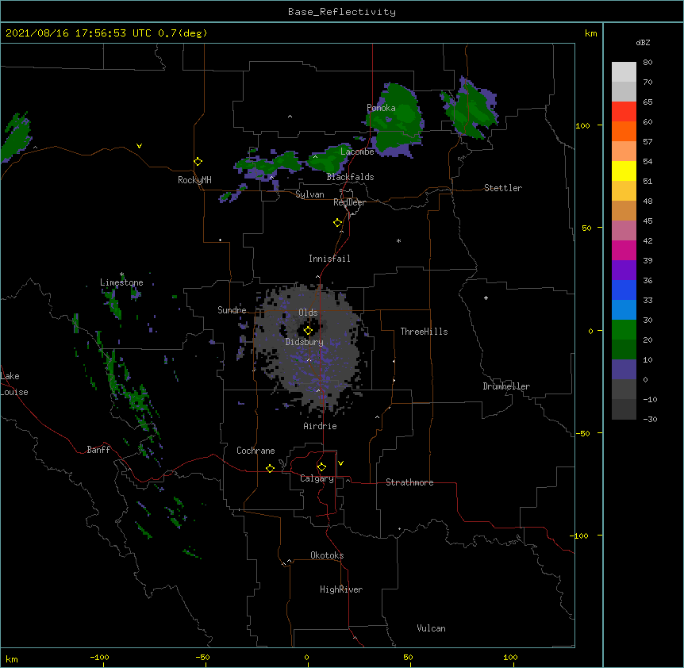This screenshot has width=684, height=668.
Task: Click the Blackfalds city label
Action: click(350, 177)
